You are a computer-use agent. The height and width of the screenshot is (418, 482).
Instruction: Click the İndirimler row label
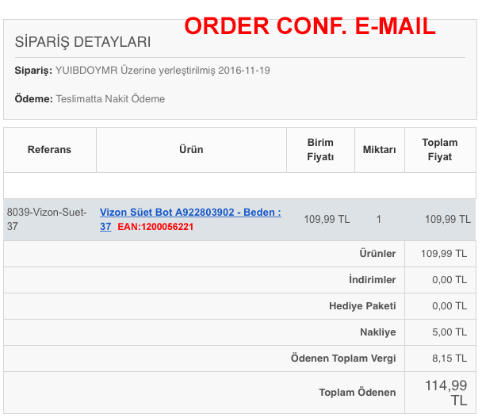point(373,279)
